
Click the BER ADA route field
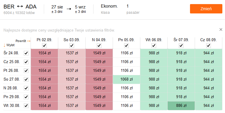(x=20, y=9)
